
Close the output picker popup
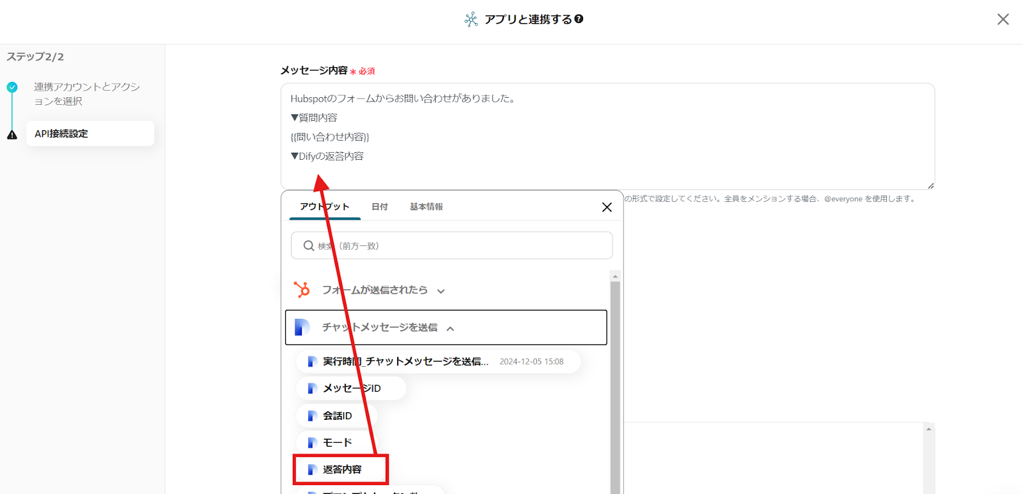tap(607, 207)
